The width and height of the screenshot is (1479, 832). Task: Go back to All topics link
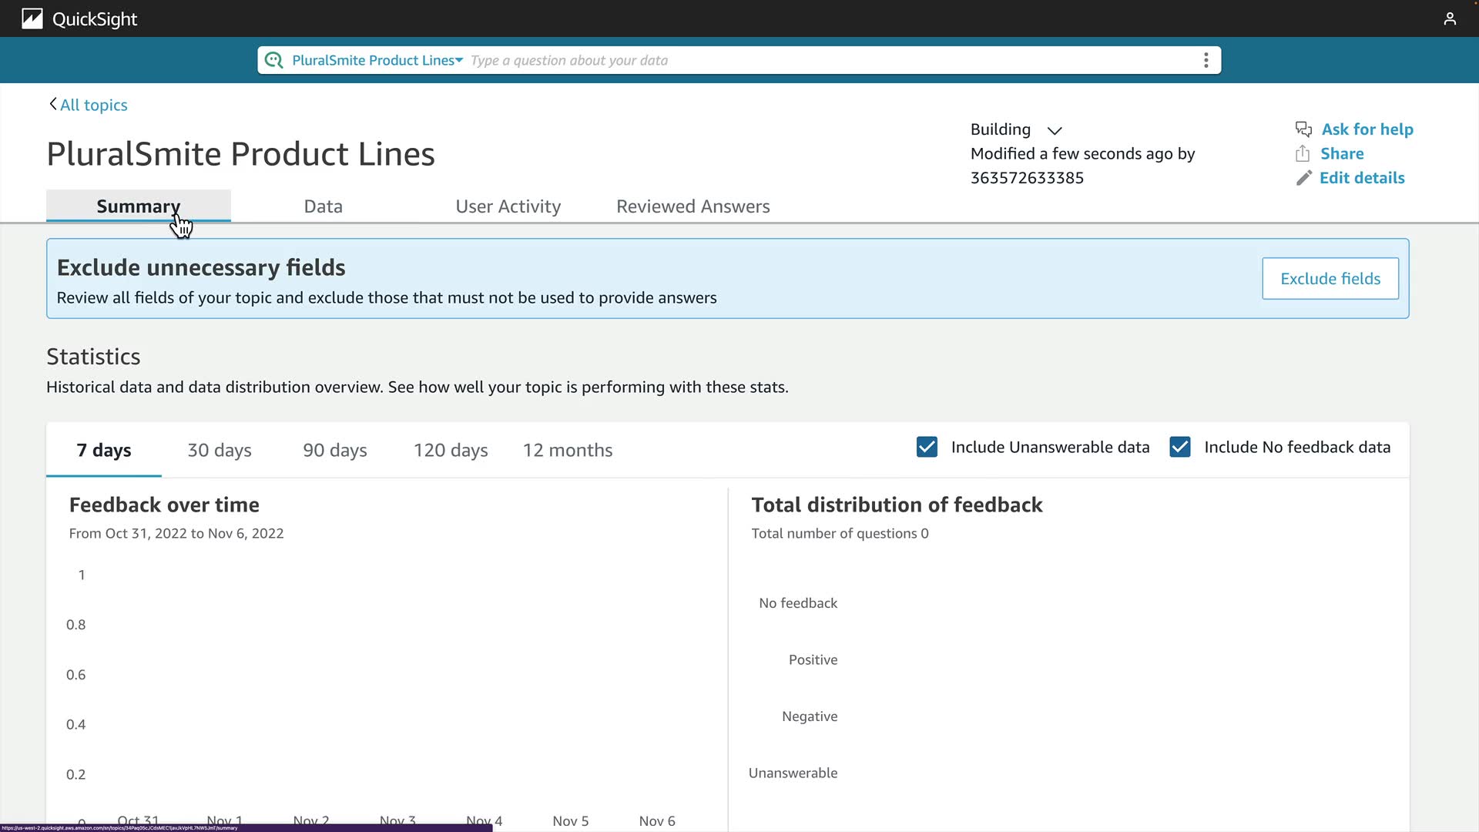[x=94, y=105]
